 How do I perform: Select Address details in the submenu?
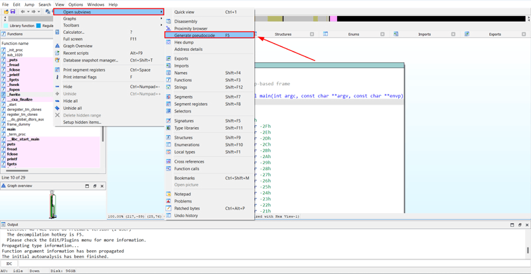pyautogui.click(x=209, y=50)
